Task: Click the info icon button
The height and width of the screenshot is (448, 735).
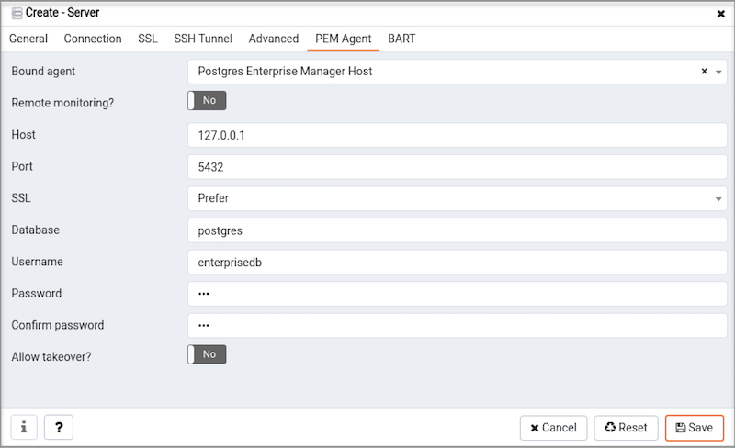Action: [24, 427]
